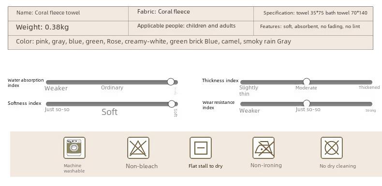This screenshot has height=186, width=382.
Task: Click the Water absorption index slider knob
Action: pyautogui.click(x=171, y=82)
